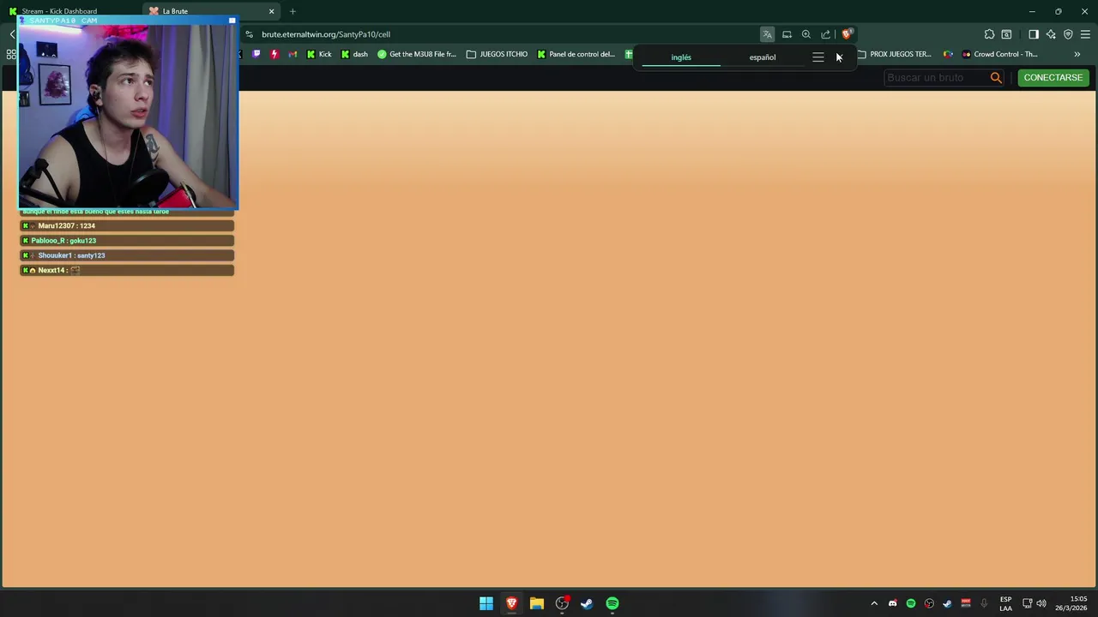Open OBS Studio from taskbar
The image size is (1098, 617).
[x=562, y=603]
